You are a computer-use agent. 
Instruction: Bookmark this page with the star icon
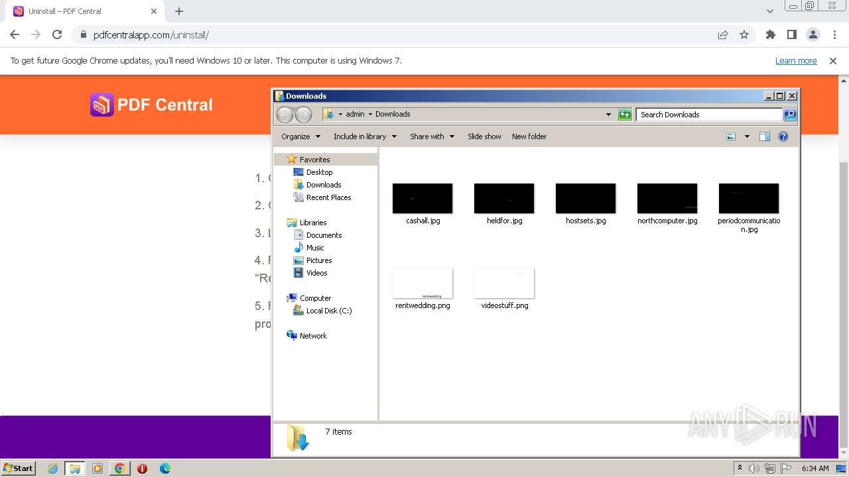[744, 34]
